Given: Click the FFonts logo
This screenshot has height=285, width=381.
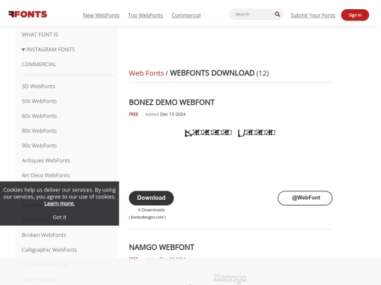Looking at the screenshot, I should (28, 14).
